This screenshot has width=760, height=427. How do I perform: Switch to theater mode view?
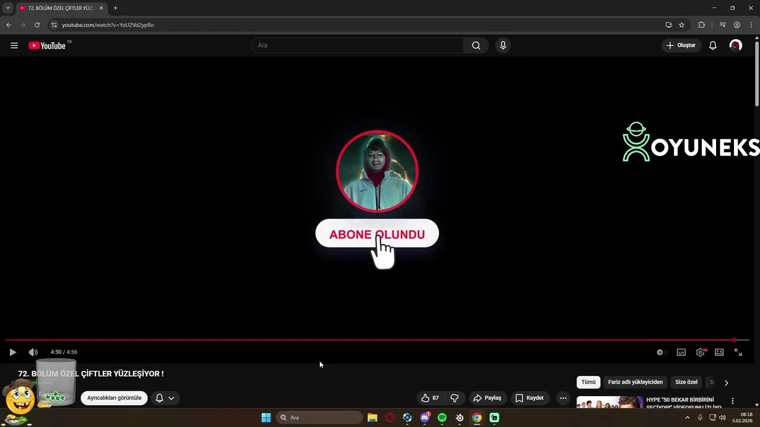(x=719, y=352)
